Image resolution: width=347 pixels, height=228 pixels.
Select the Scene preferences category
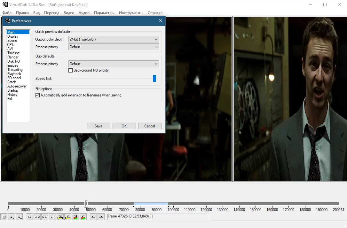pos(18,41)
